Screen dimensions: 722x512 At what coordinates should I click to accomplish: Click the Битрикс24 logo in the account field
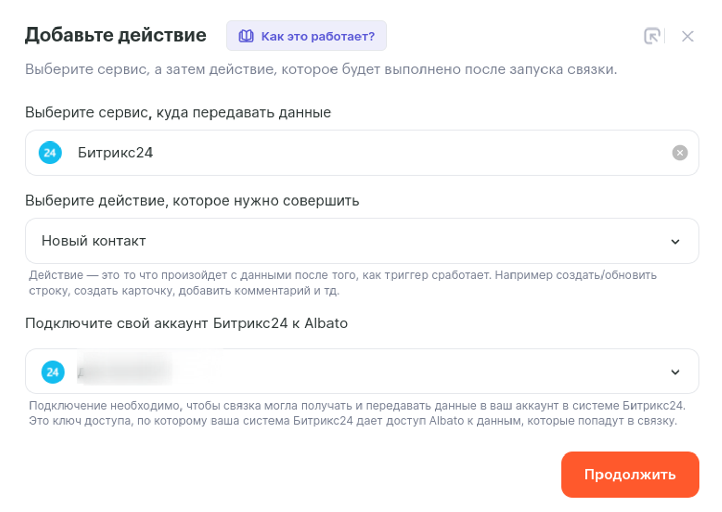tap(53, 372)
